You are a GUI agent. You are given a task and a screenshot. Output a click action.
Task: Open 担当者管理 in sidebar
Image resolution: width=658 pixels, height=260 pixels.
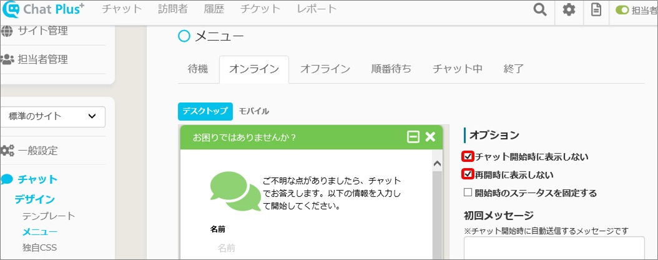43,59
